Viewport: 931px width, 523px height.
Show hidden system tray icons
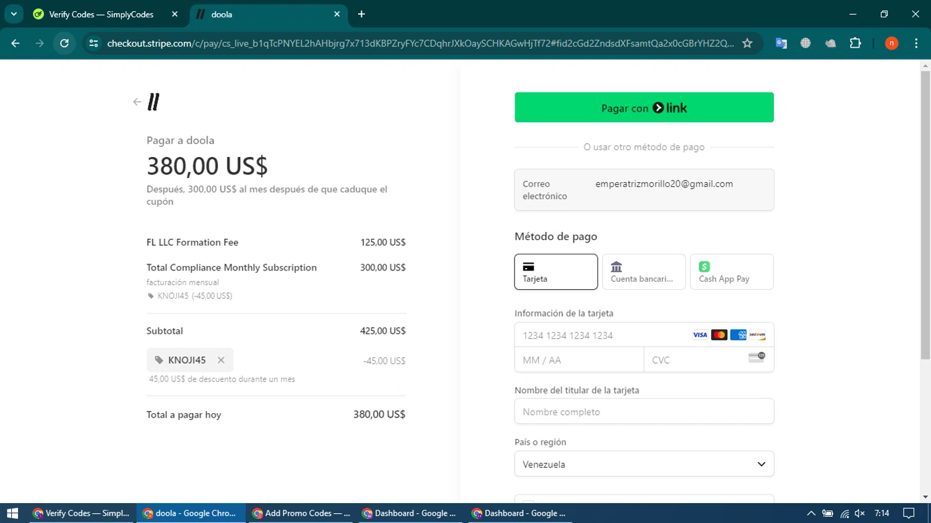tap(811, 513)
